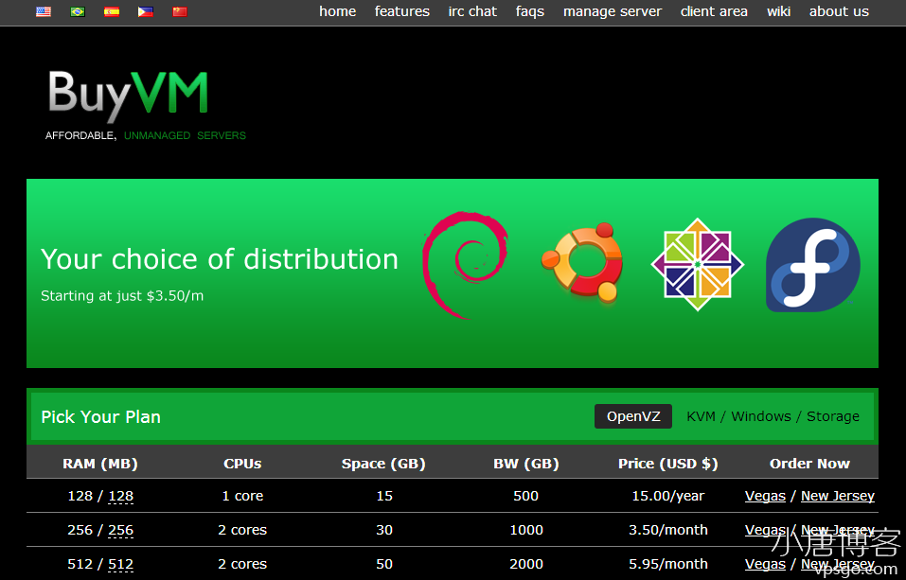
Task: Click the 1000 bandwidth cell
Action: [526, 530]
